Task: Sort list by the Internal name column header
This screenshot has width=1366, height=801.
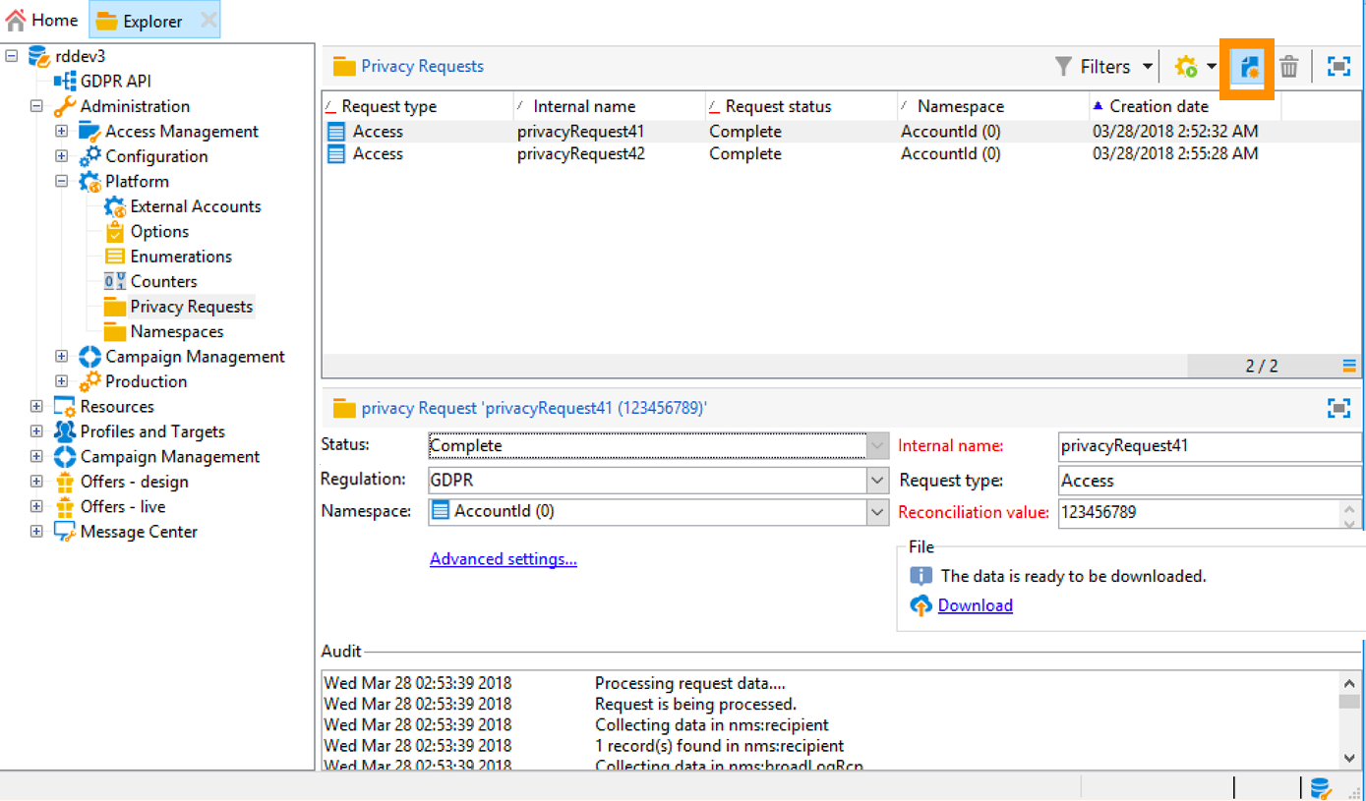Action: pos(610,106)
